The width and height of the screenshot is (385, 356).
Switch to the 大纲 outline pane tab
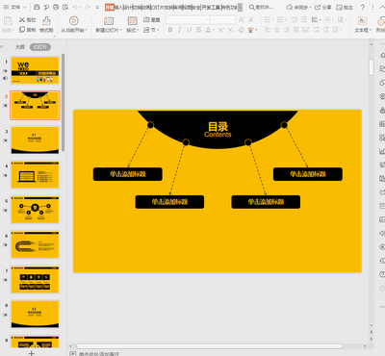point(20,47)
